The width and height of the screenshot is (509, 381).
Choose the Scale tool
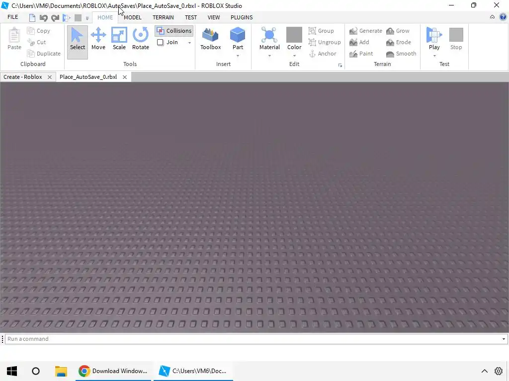click(x=119, y=39)
